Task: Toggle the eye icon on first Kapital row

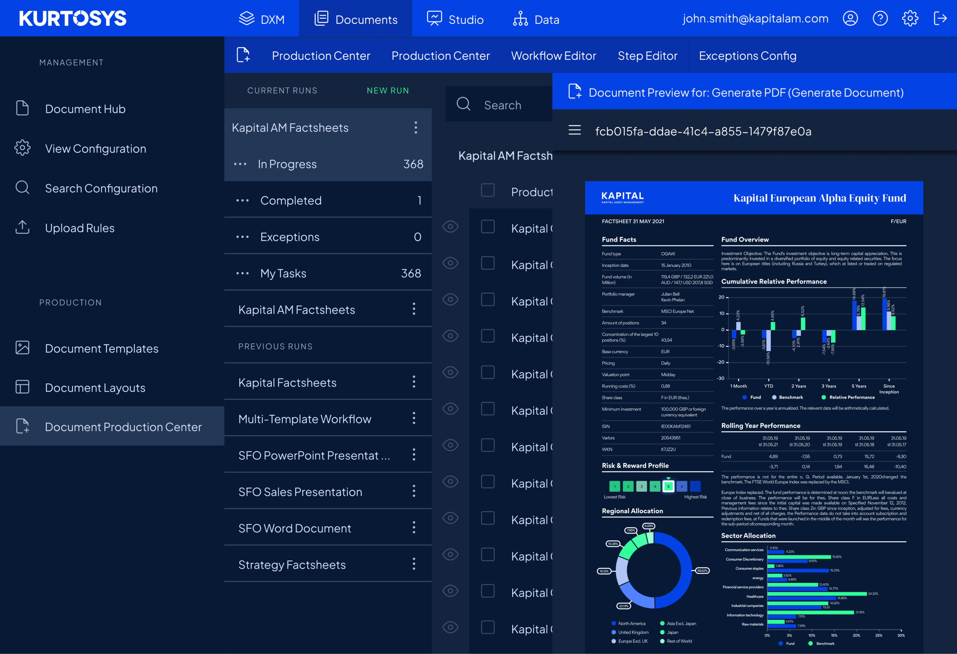Action: (450, 227)
